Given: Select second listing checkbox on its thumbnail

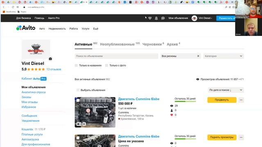Looking at the screenshot, I should (x=78, y=138).
